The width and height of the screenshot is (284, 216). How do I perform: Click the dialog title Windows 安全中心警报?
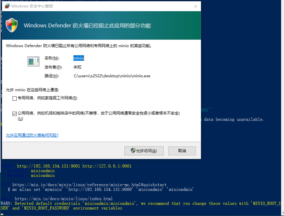pos(32,6)
